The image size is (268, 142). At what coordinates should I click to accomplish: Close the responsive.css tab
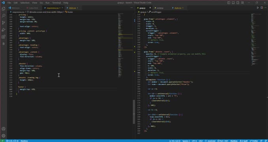[62, 8]
